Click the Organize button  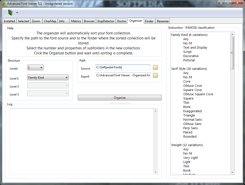[x=120, y=97]
